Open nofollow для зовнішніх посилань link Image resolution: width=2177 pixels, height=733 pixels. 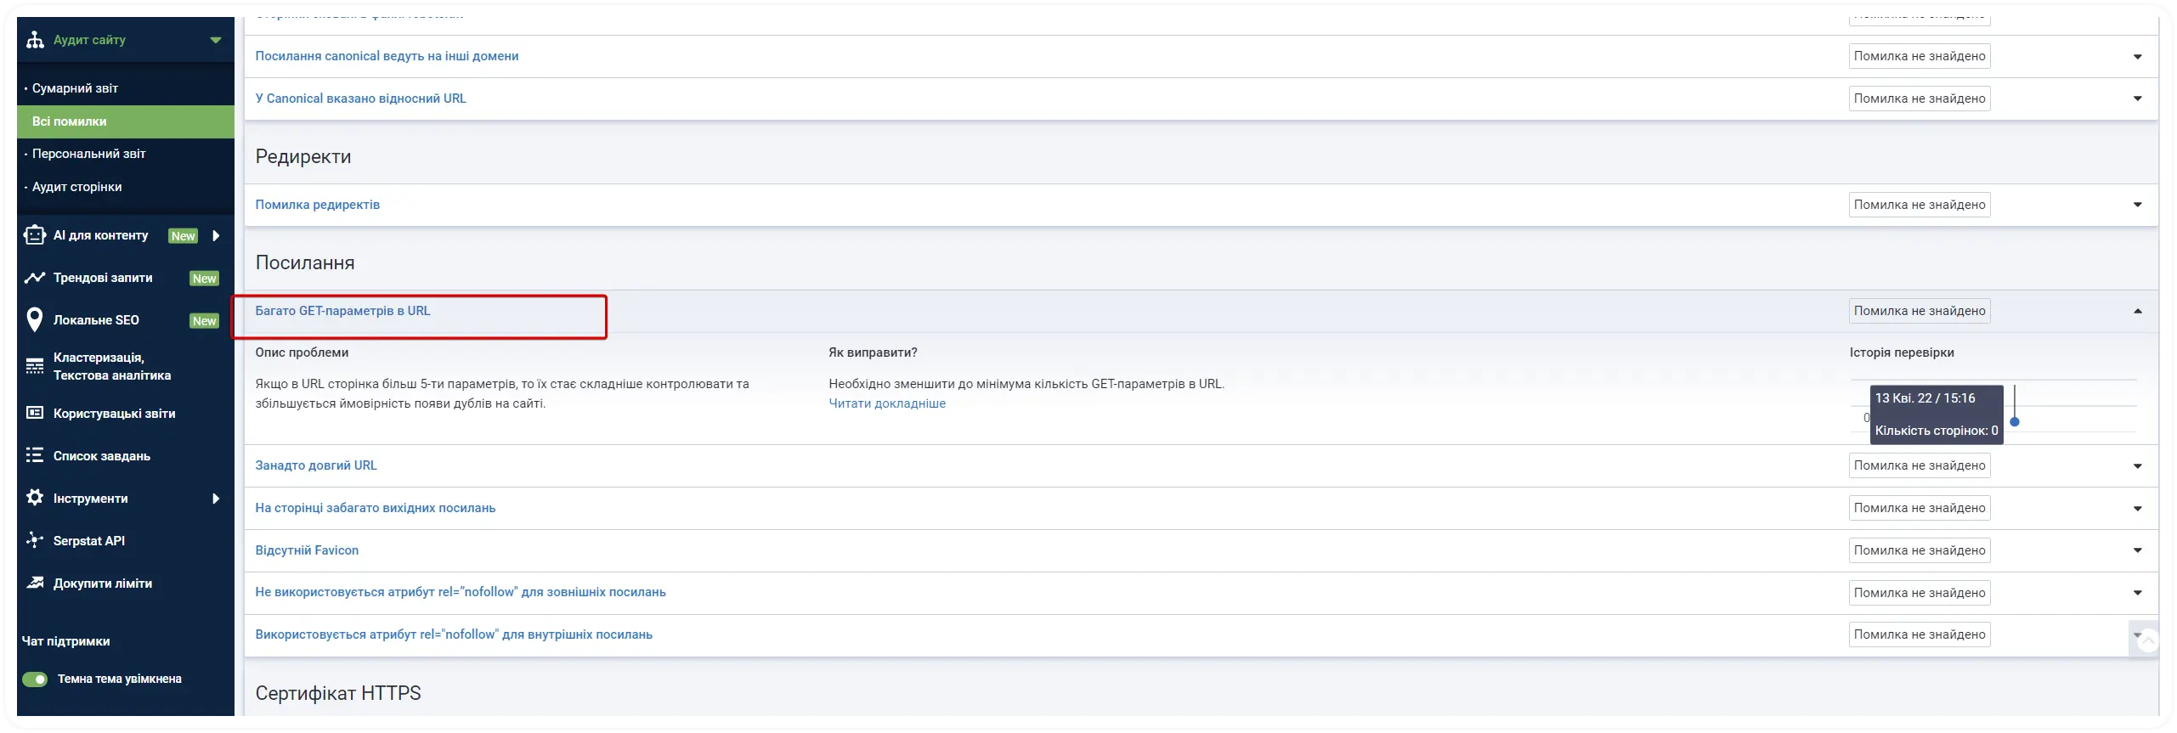[460, 592]
